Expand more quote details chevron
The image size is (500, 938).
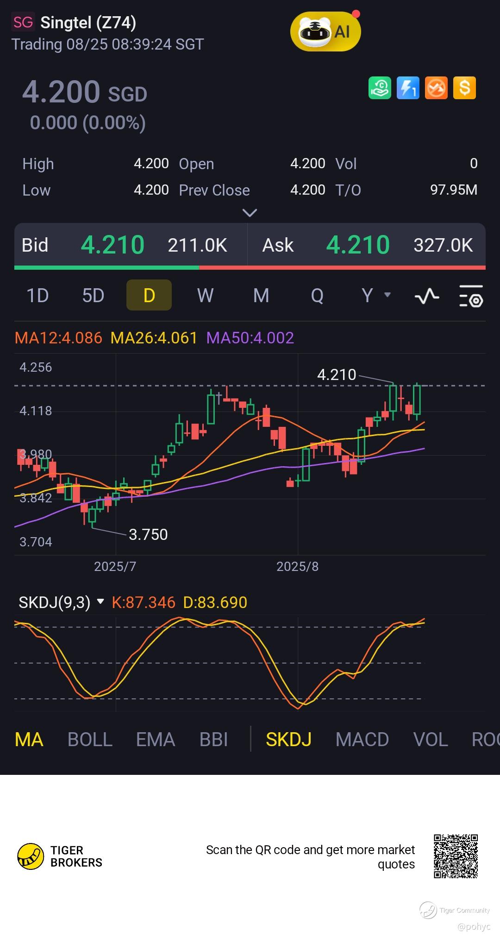[250, 213]
